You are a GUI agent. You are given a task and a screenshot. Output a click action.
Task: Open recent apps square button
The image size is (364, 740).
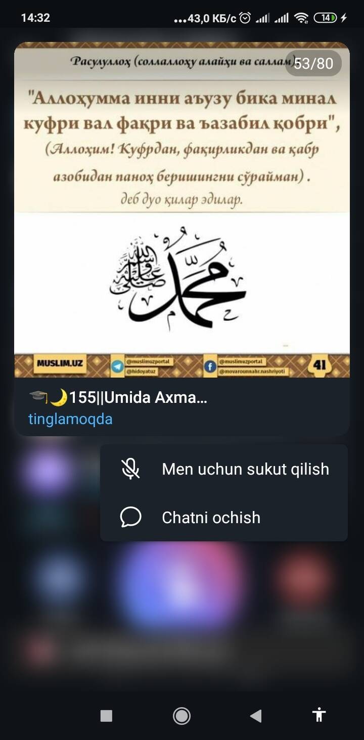pos(106,715)
